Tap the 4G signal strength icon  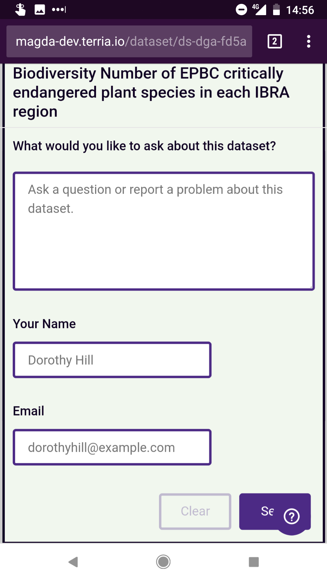pos(259,10)
